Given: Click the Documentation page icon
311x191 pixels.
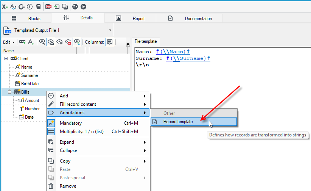Looking at the screenshot, I should [170, 18].
